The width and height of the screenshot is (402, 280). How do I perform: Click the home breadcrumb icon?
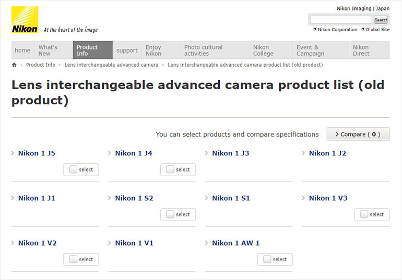coord(14,65)
